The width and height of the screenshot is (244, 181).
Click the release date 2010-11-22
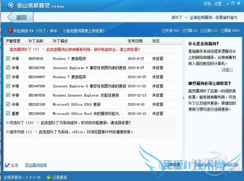137,86
